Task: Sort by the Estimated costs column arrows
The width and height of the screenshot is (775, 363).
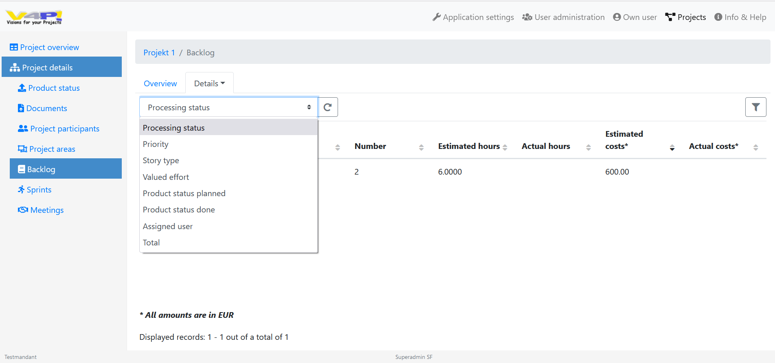Action: click(672, 147)
